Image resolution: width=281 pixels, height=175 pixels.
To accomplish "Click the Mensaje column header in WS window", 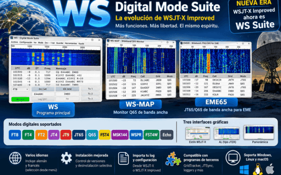I will click(x=61, y=69).
